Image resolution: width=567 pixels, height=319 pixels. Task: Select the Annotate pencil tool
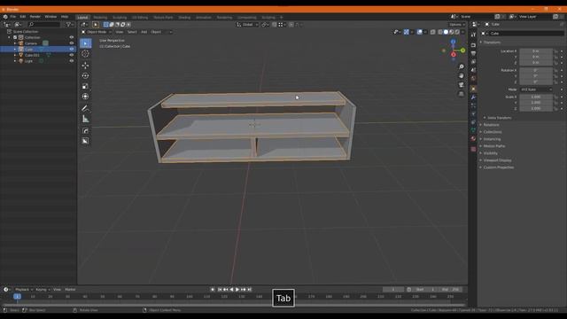[85, 108]
